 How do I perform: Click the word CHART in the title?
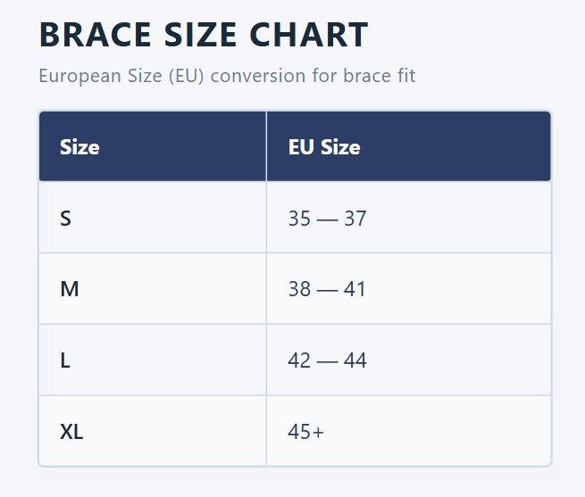click(x=309, y=35)
